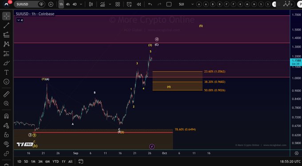302x166 pixels.
Task: Select the 23.60% (1.0562) Fibonacci label
Action: (x=215, y=71)
